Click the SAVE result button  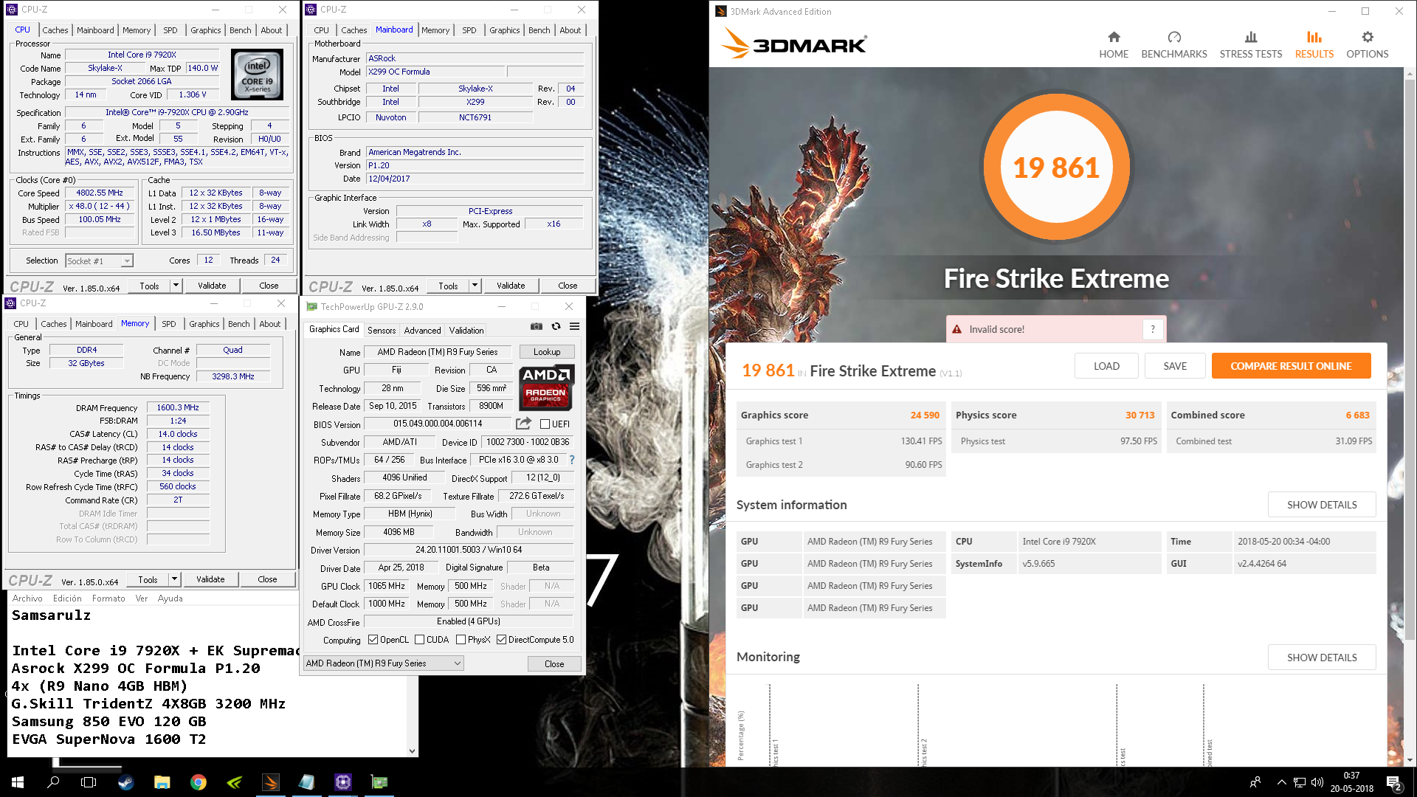click(x=1175, y=366)
